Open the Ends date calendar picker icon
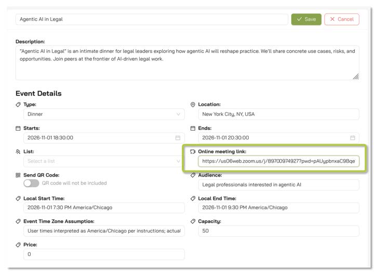Image resolution: width=375 pixels, height=272 pixels. 353,138
